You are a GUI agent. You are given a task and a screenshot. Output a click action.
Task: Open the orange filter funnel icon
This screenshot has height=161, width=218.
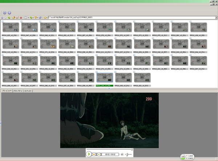point(36,18)
